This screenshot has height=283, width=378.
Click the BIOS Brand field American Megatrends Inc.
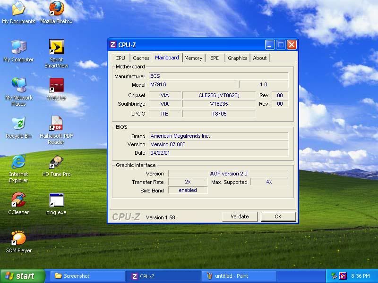coord(218,136)
